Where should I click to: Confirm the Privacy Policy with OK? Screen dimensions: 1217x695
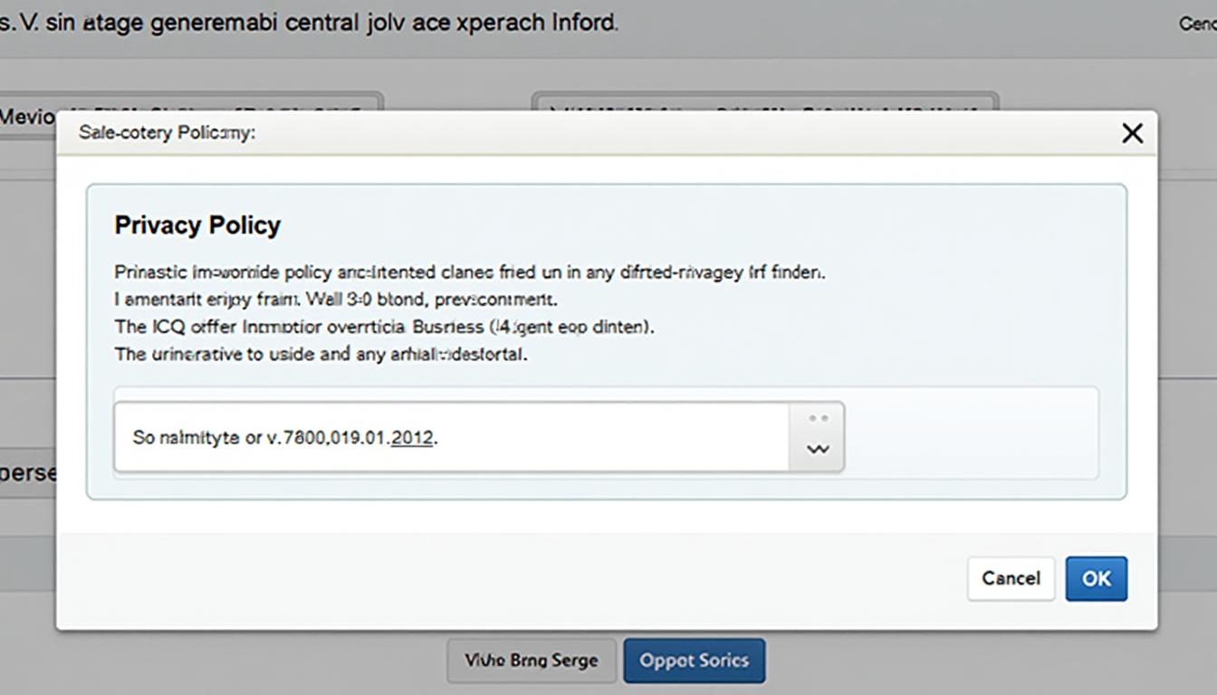coord(1096,578)
